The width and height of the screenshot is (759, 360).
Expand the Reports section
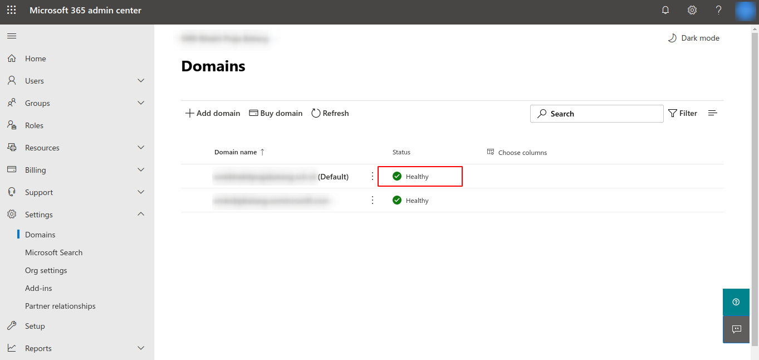[141, 348]
